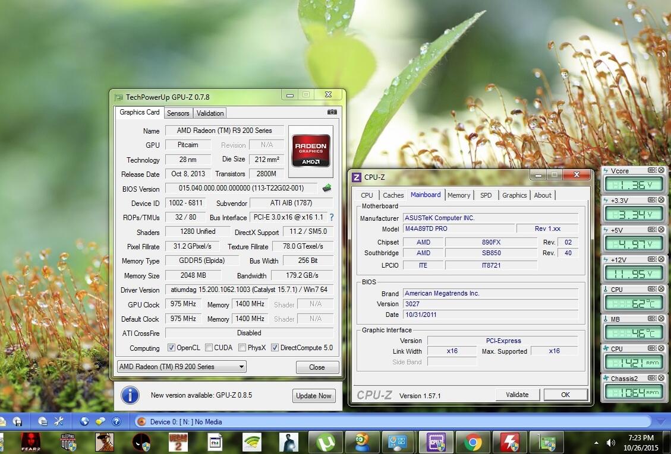Screen dimensions: 671x454
Task: Click the Update Now button
Action: coord(314,396)
